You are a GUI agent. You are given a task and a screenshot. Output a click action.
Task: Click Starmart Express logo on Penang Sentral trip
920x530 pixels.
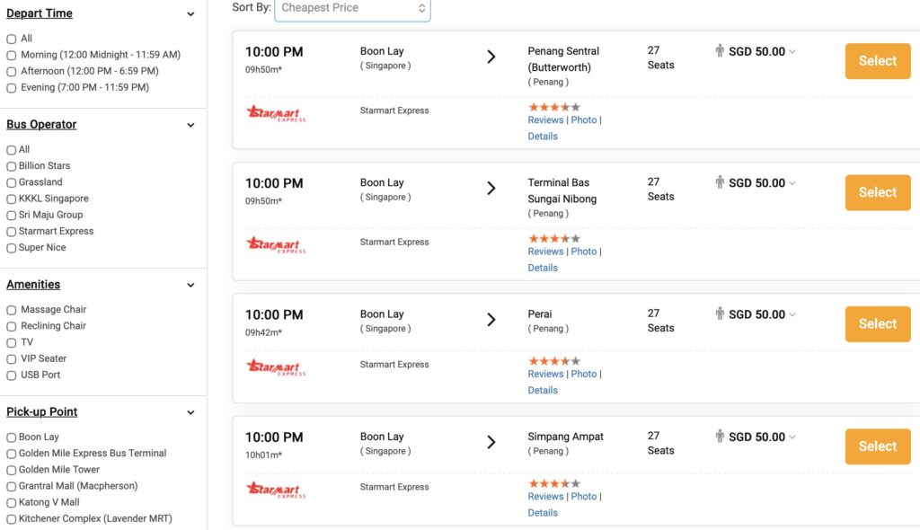tap(276, 114)
